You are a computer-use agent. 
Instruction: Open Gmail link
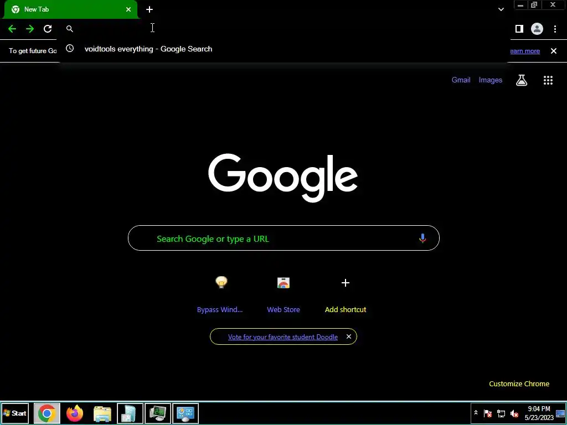pyautogui.click(x=461, y=80)
